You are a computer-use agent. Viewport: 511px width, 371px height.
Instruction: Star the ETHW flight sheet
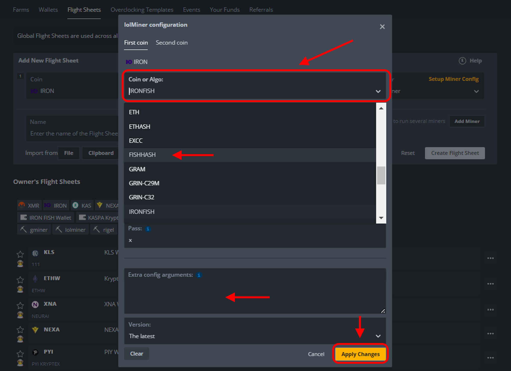(x=20, y=280)
